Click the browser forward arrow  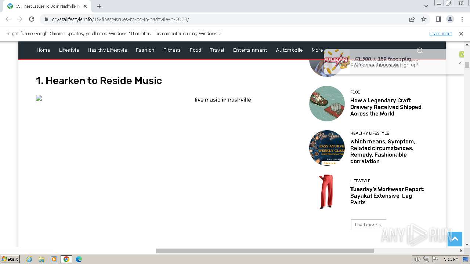click(20, 19)
